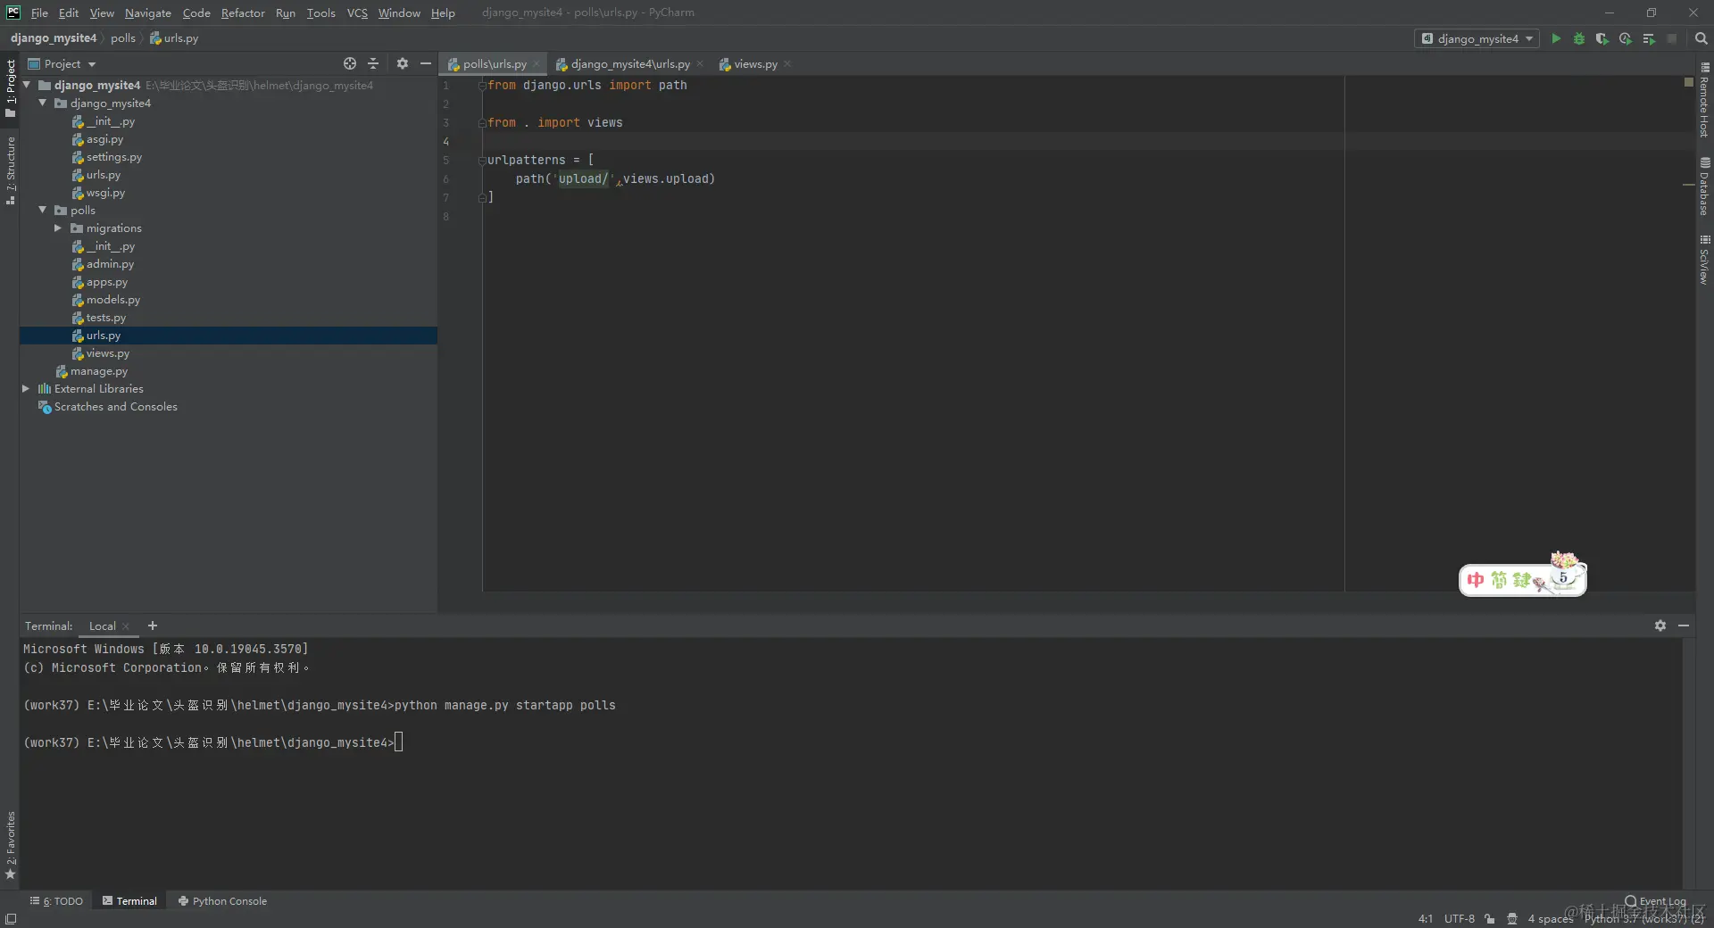Screen dimensions: 1714x928
Task: Close the views.py editor tab
Action: click(787, 64)
